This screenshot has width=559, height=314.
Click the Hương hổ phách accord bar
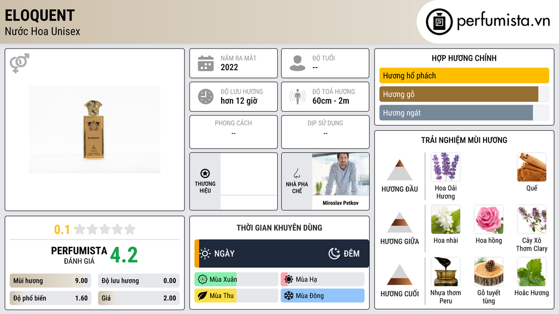[x=464, y=75]
